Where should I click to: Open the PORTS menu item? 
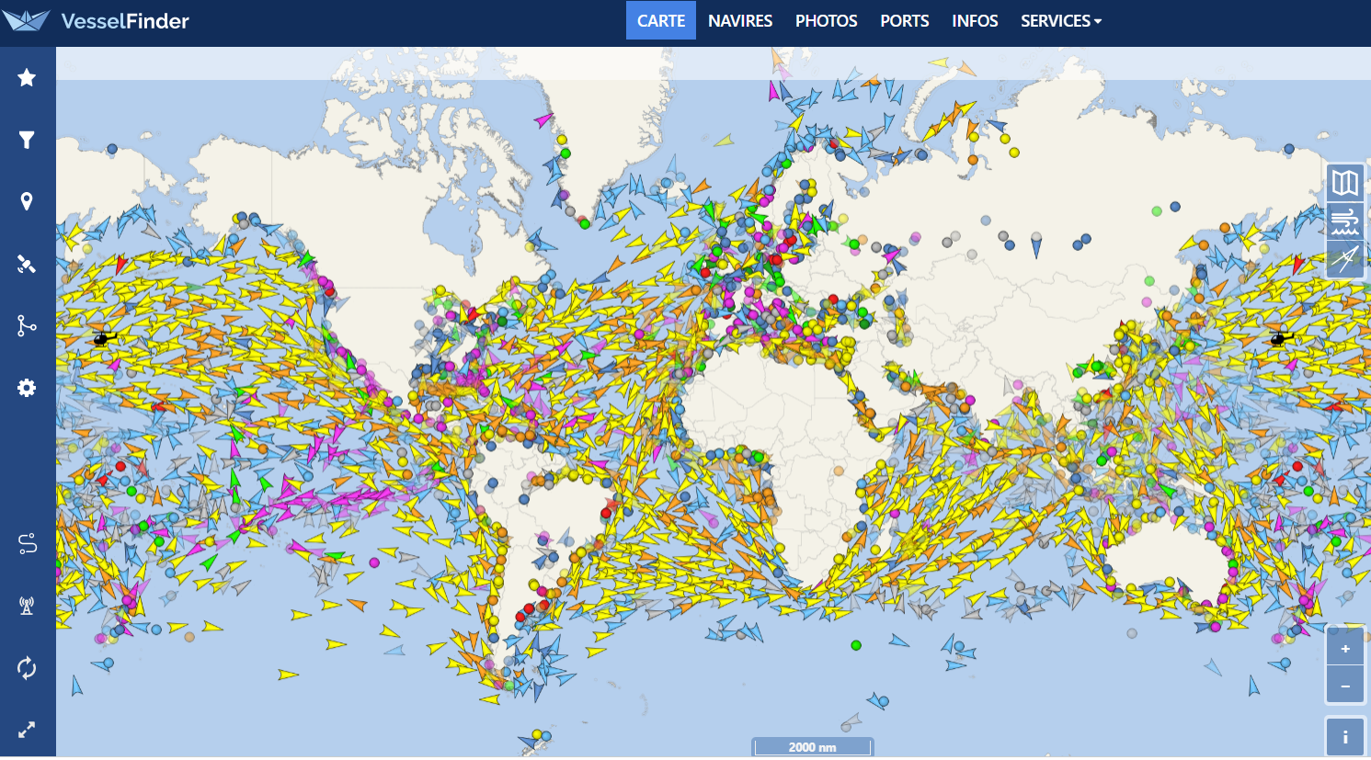click(904, 21)
